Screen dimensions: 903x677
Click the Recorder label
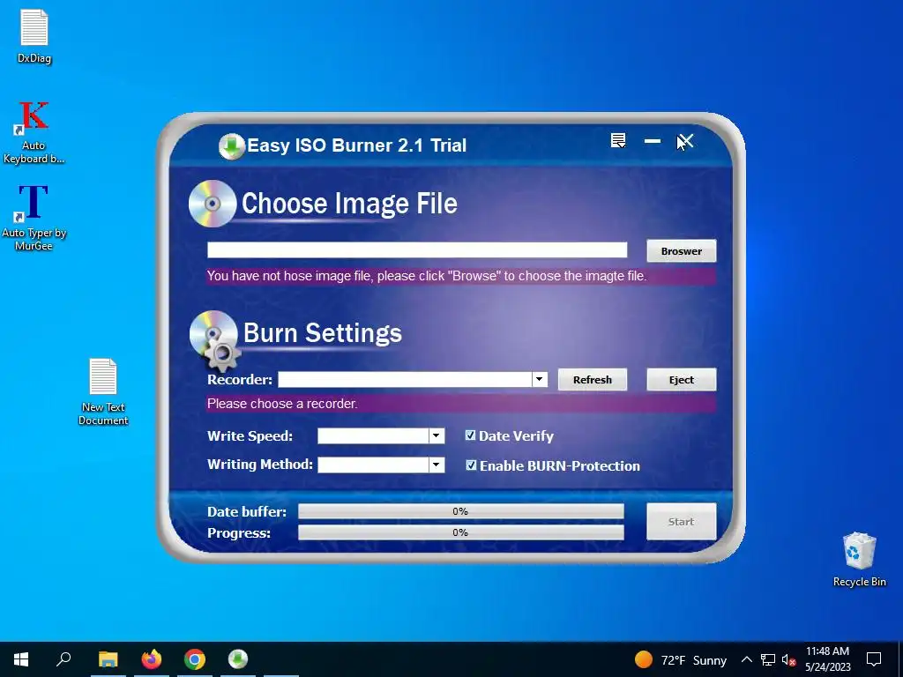[240, 379]
